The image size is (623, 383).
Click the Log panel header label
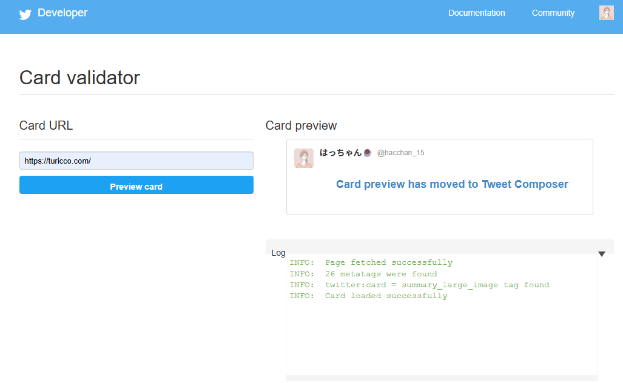(278, 253)
